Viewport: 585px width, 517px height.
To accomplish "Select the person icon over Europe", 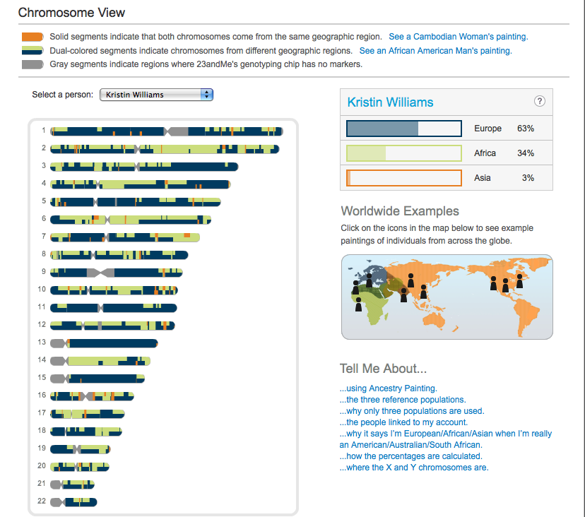I will coord(370,280).
